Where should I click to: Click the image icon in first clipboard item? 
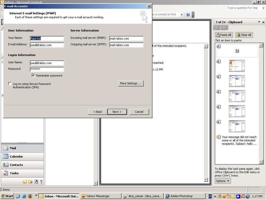237,51
